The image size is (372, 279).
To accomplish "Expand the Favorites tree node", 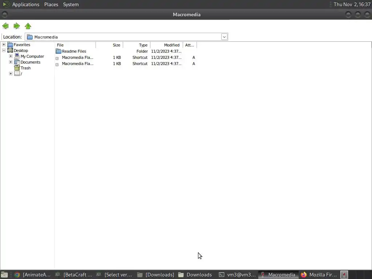I will tap(4, 45).
